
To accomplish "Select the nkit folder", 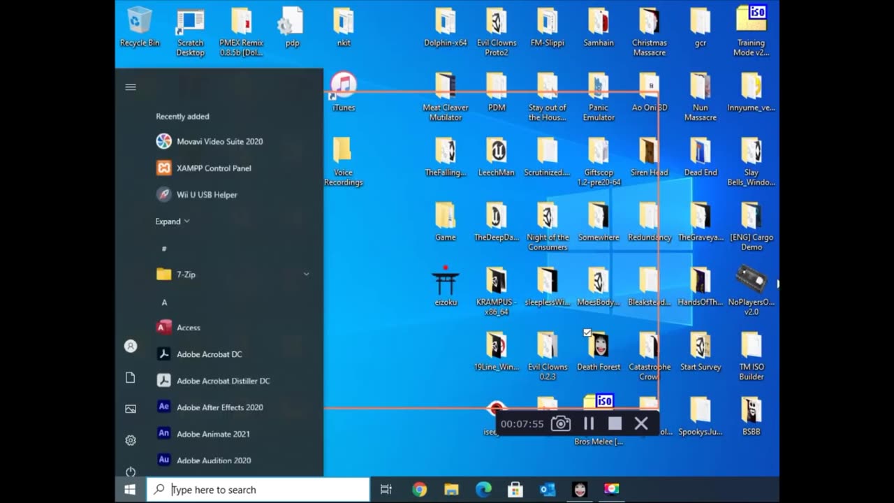I will tap(344, 28).
